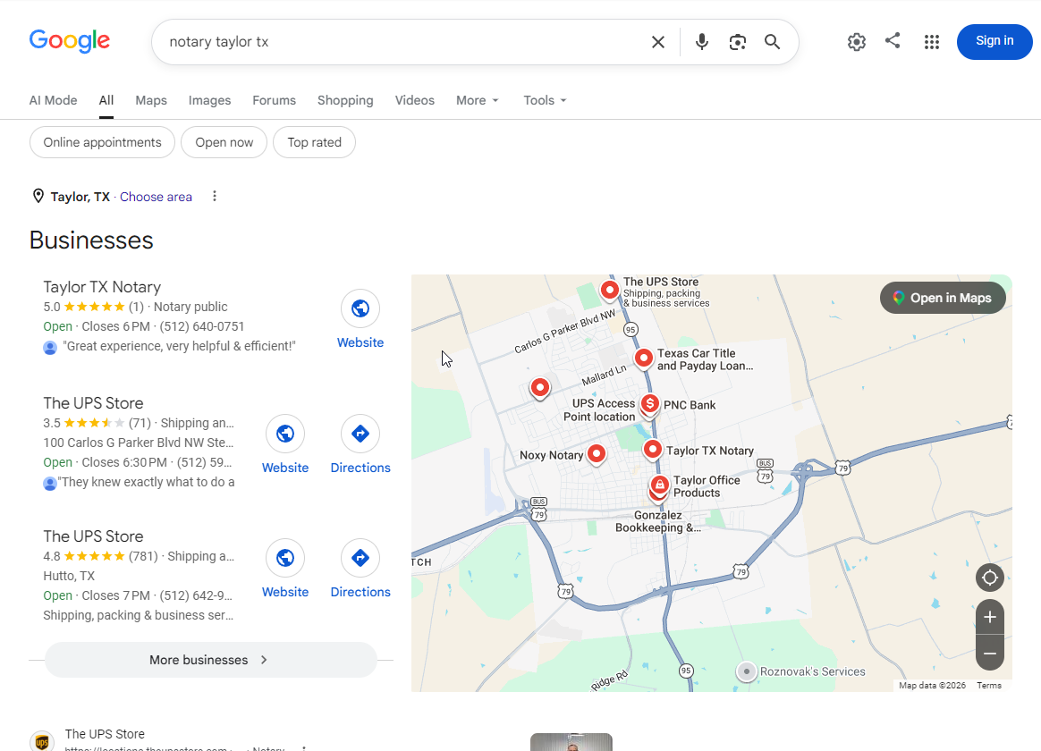Click the magnifying glass search icon
This screenshot has height=751, width=1041.
[x=772, y=42]
